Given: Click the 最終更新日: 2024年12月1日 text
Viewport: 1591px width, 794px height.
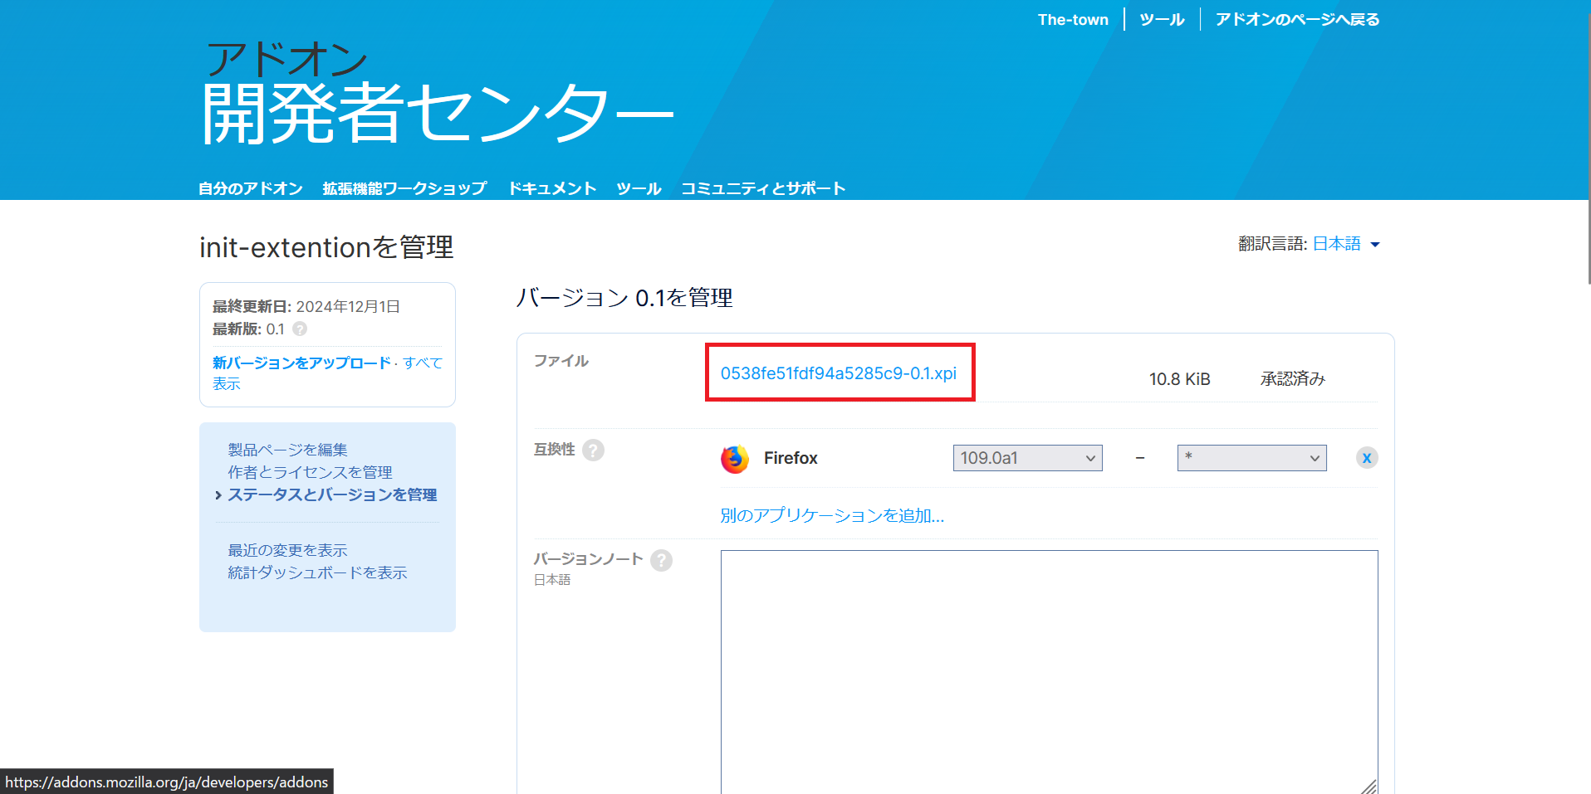Looking at the screenshot, I should point(306,307).
